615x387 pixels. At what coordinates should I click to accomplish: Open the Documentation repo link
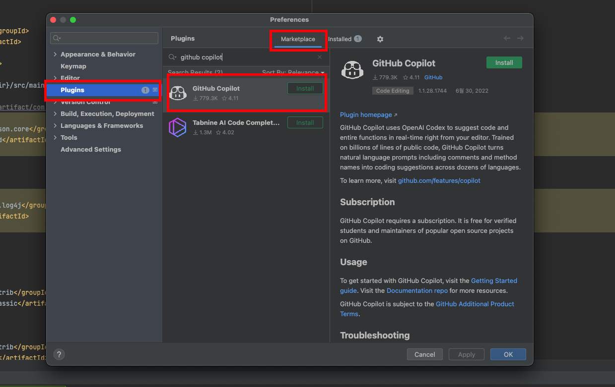point(417,291)
